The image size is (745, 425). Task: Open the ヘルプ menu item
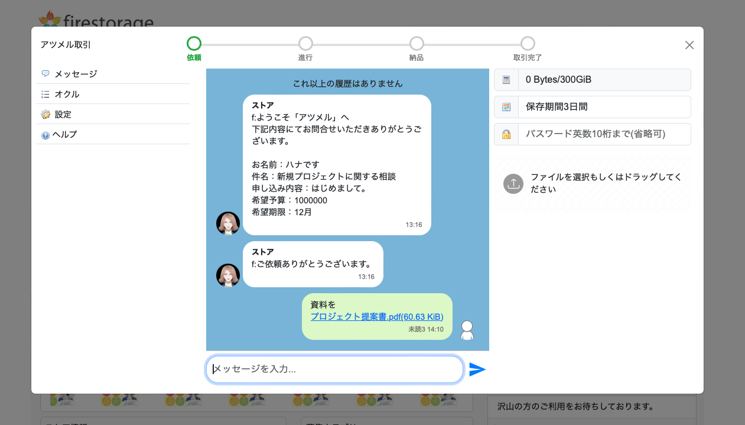point(112,134)
